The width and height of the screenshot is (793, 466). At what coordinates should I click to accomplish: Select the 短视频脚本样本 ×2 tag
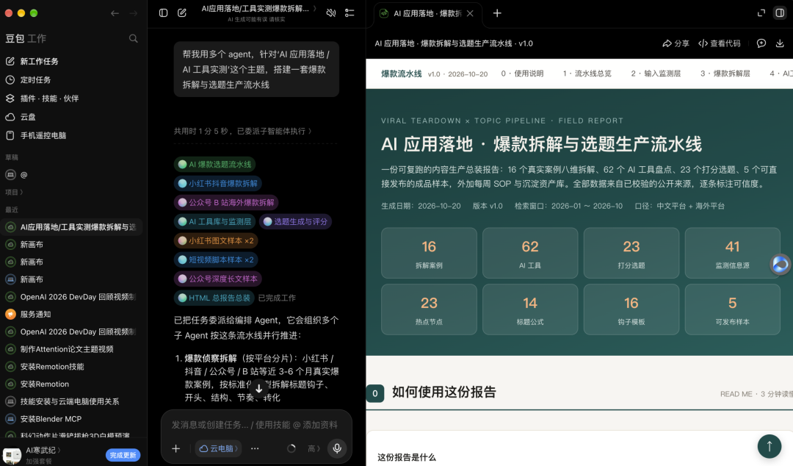(216, 260)
